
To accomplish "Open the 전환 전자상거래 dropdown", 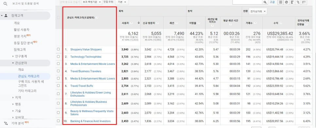I will point(258,11).
